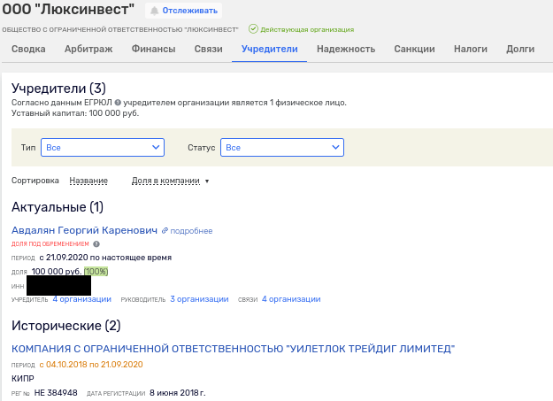Click the link icon beside подробнее
This screenshot has height=401, width=553.
pos(165,230)
